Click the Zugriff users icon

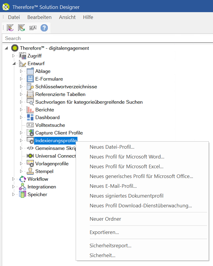(x=23, y=56)
